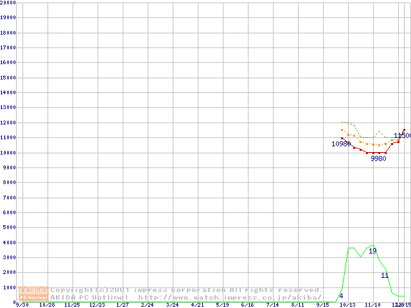Click the 7/14 date axis label
Image resolution: width=411 pixels, height=308 pixels.
click(x=272, y=305)
